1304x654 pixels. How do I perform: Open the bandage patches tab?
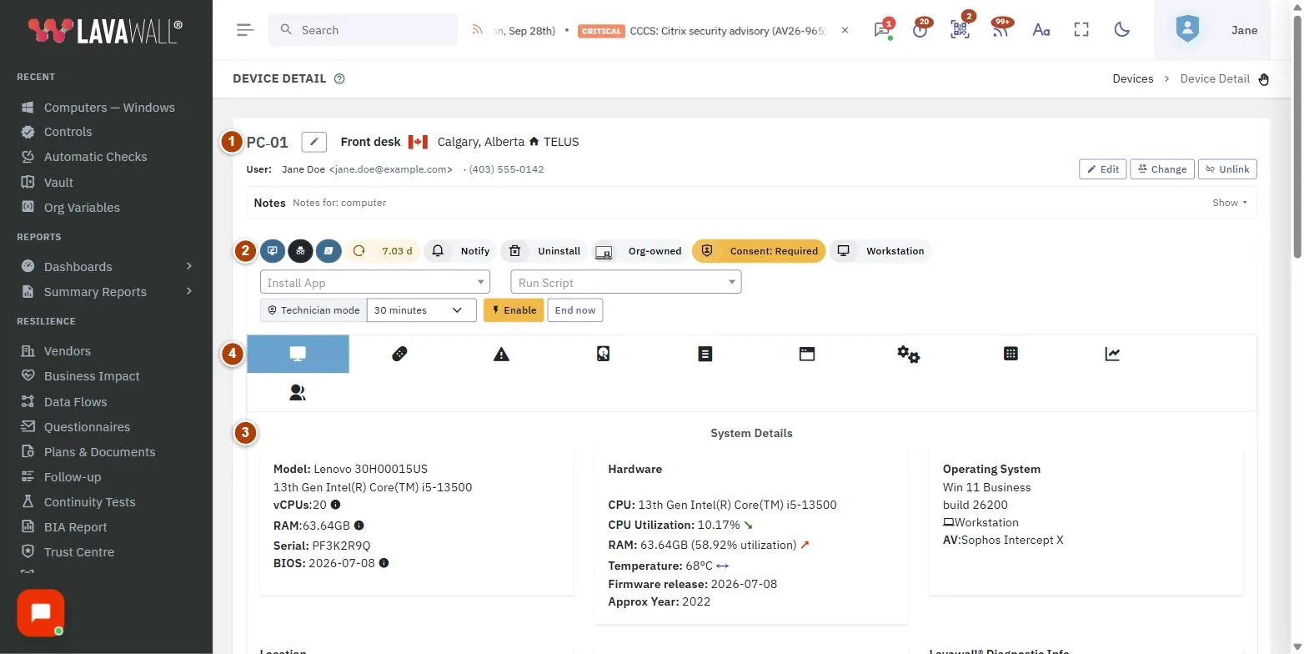tap(399, 354)
